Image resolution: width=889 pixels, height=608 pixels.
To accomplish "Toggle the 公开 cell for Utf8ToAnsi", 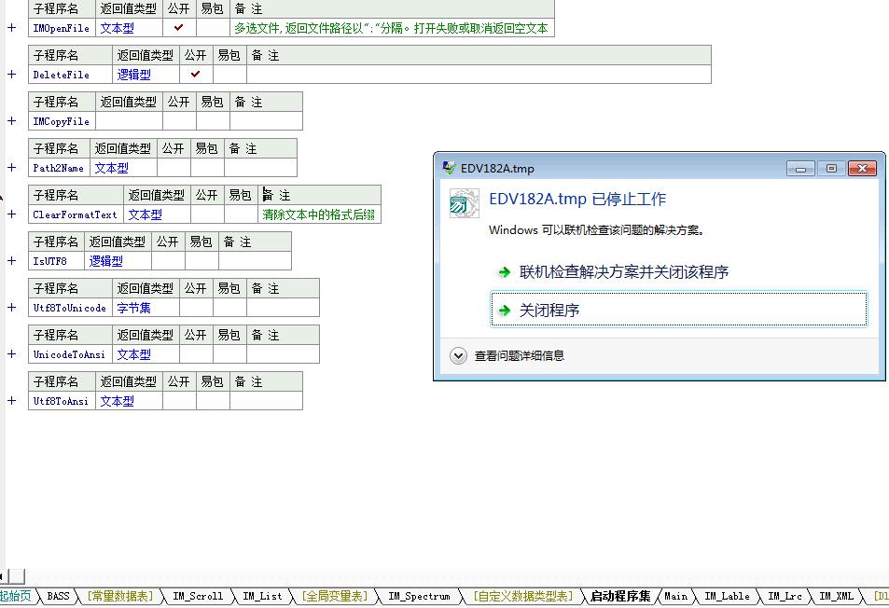I will 179,401.
